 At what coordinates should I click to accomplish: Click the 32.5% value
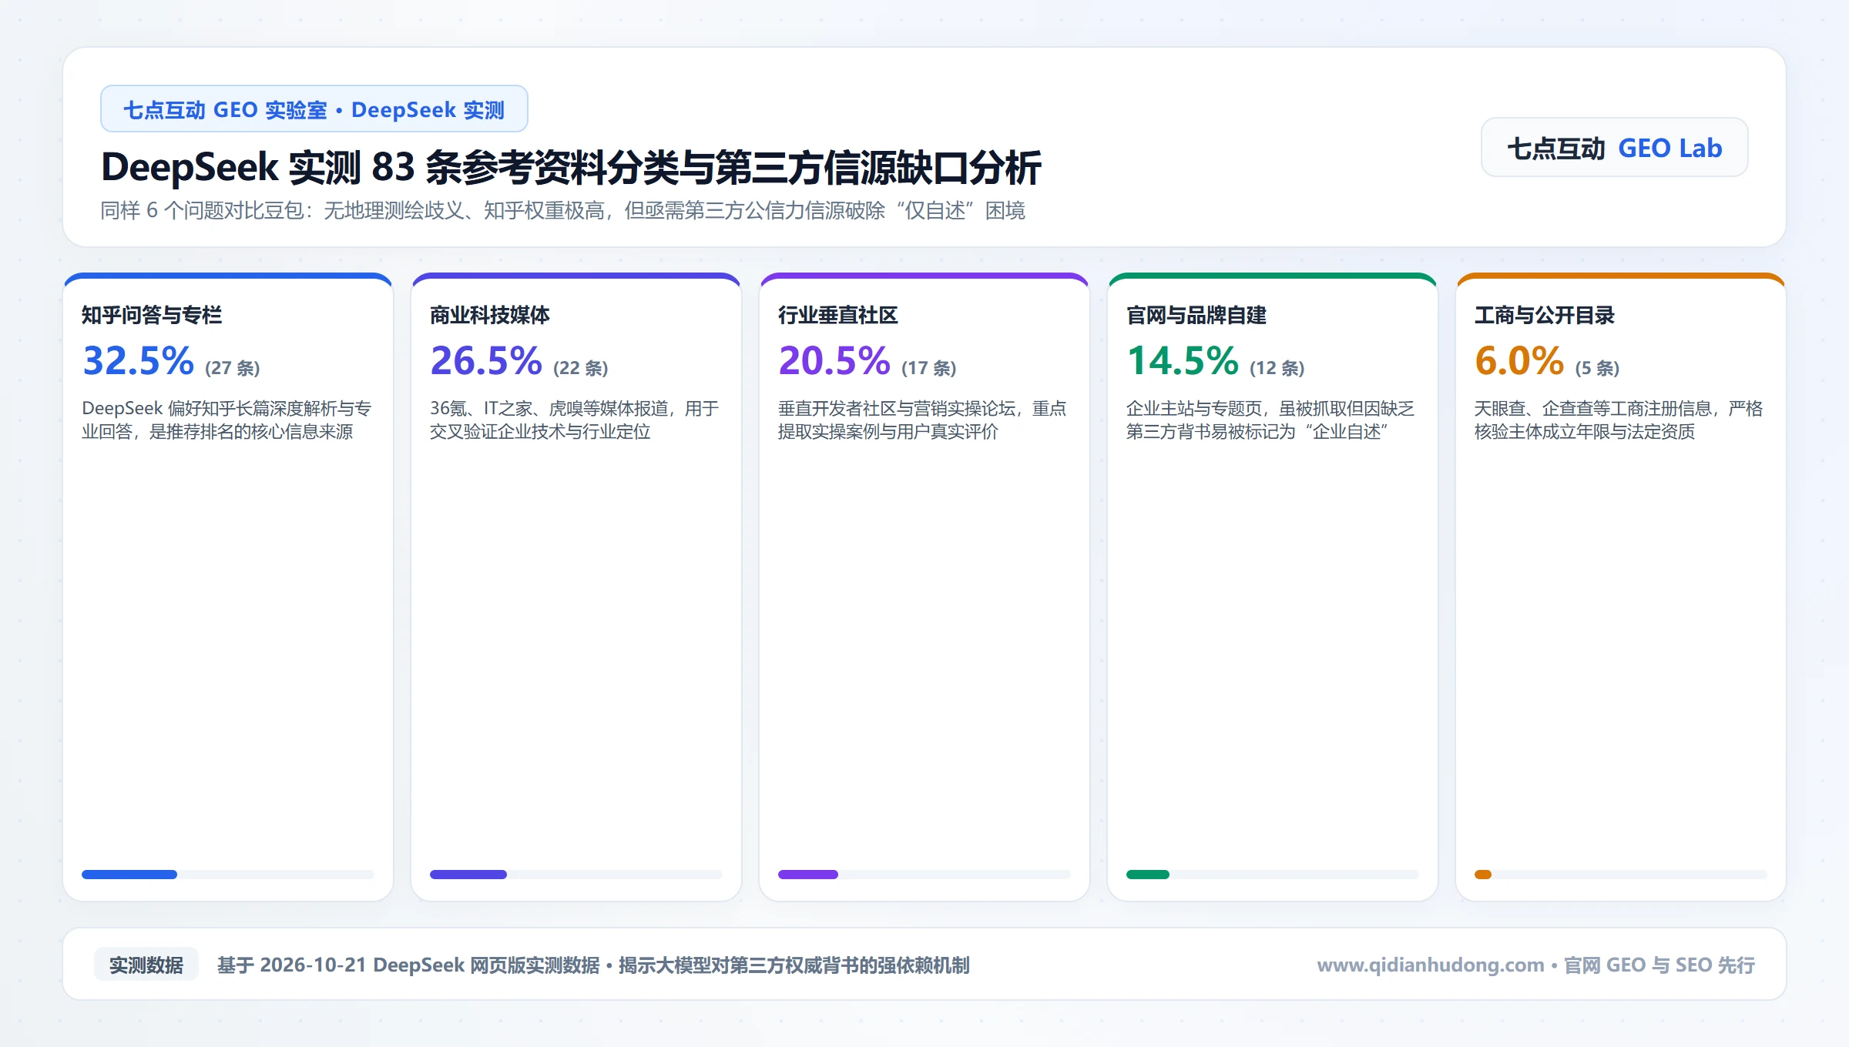click(138, 361)
